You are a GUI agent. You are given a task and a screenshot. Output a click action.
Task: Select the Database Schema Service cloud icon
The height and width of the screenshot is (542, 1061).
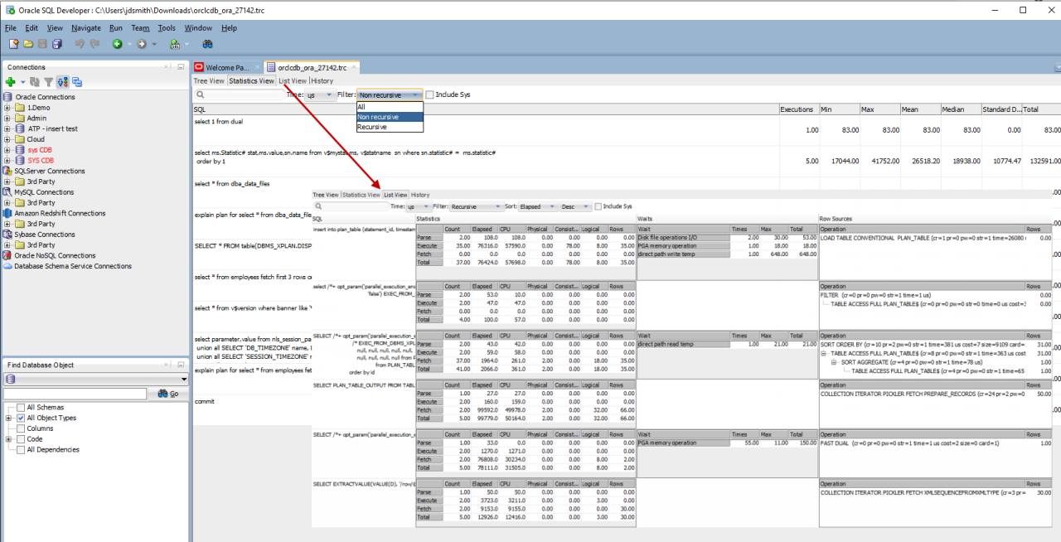pos(7,267)
